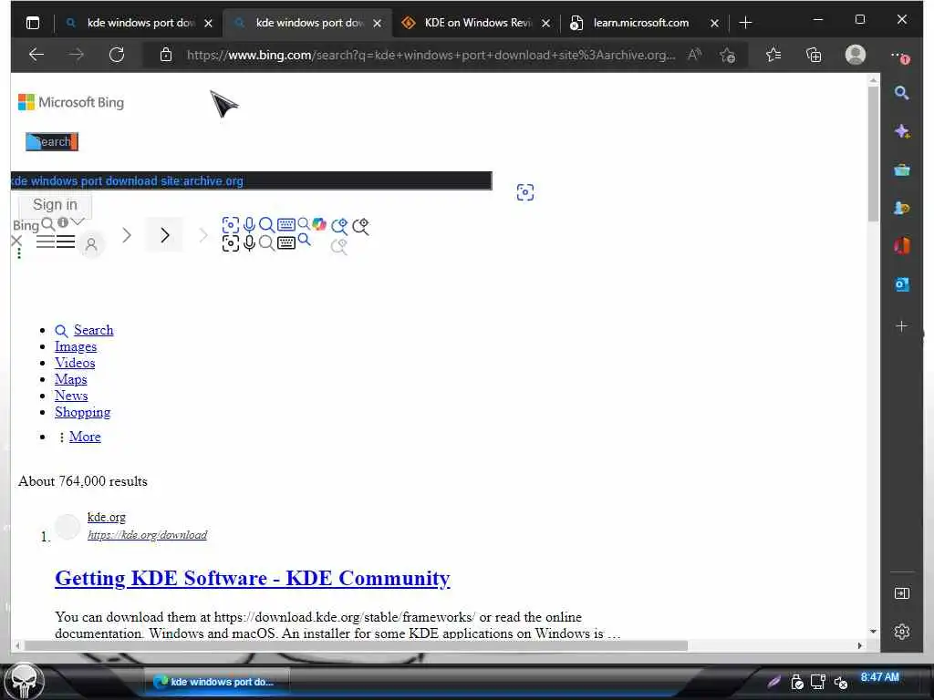Activate Read Aloud in address bar

pyautogui.click(x=694, y=55)
